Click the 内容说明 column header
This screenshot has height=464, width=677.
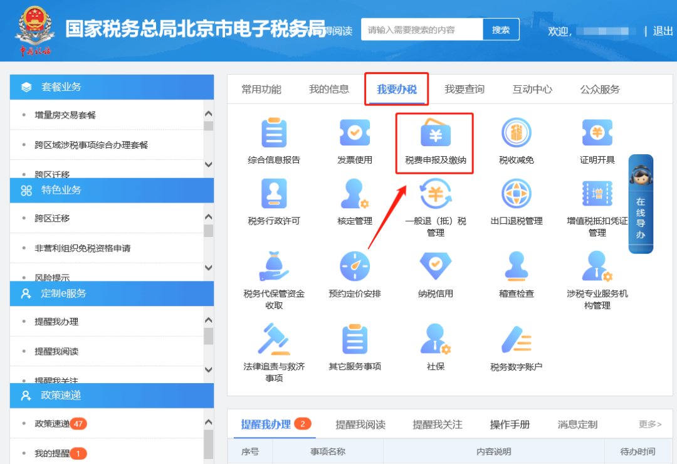pyautogui.click(x=493, y=451)
